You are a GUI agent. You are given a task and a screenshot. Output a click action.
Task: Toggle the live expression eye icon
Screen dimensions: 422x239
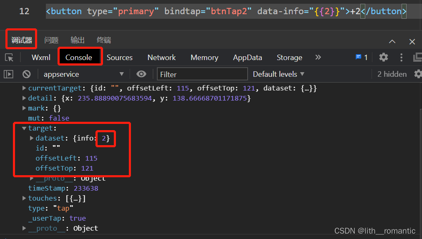click(141, 74)
